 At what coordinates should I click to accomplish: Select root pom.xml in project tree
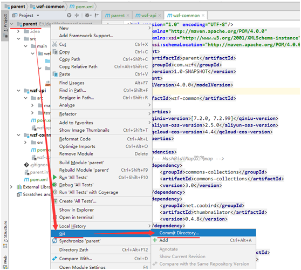[x=36, y=179]
